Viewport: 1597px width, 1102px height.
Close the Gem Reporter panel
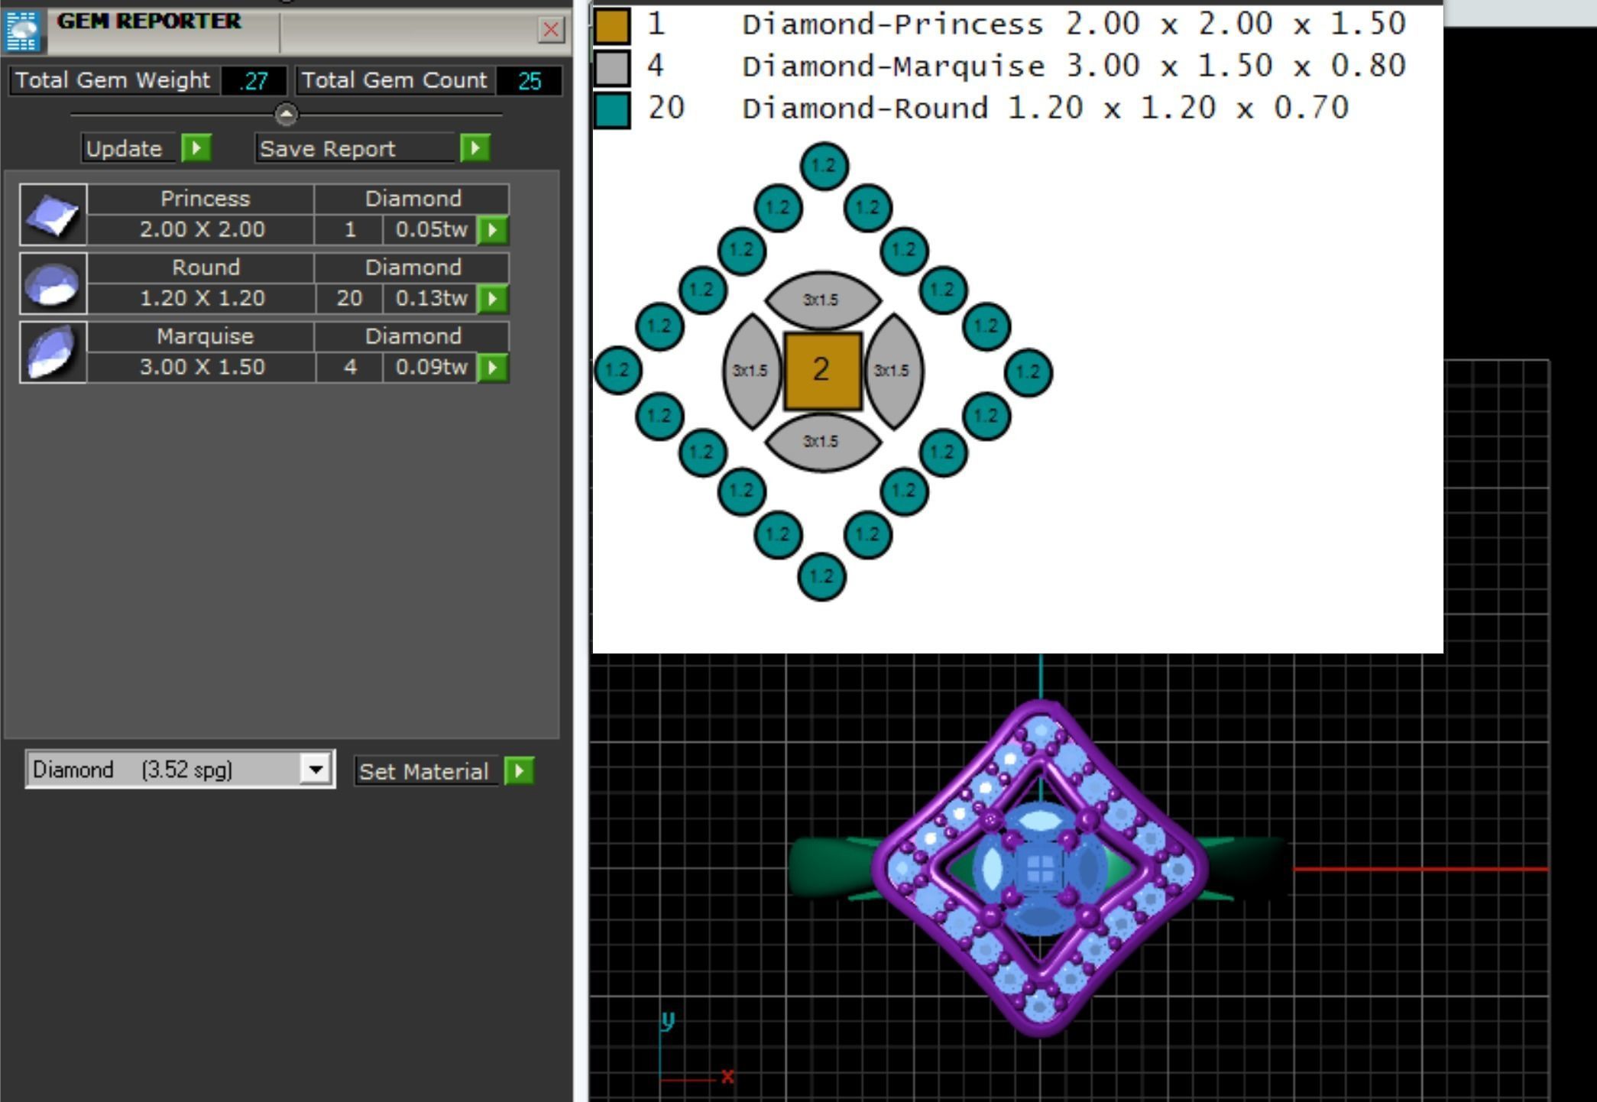550,30
